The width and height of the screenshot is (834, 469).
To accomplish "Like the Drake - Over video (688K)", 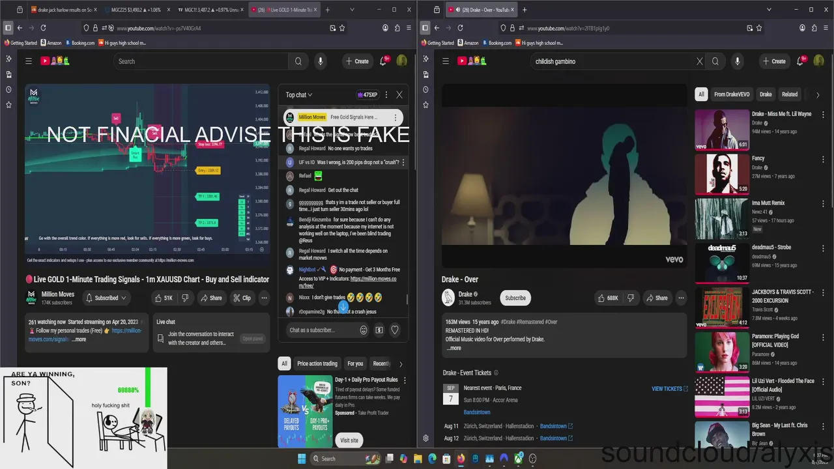I will pos(608,298).
